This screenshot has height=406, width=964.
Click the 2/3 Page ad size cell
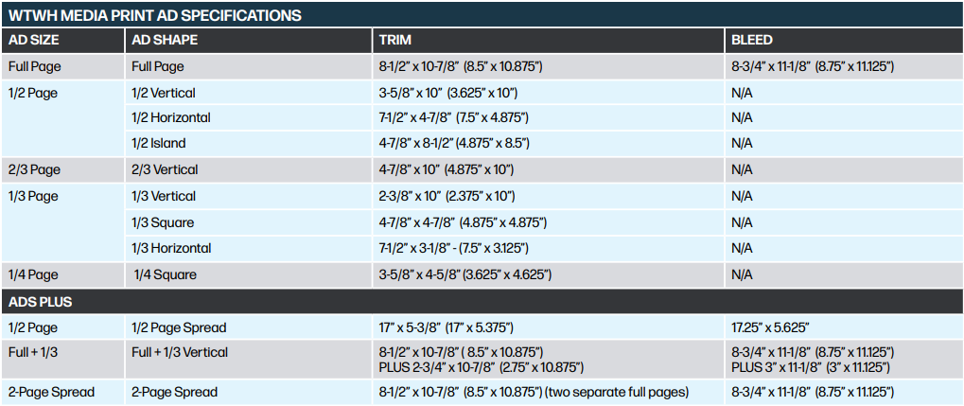click(34, 170)
